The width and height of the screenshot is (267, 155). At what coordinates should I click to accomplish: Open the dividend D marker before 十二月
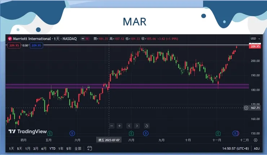(235, 133)
